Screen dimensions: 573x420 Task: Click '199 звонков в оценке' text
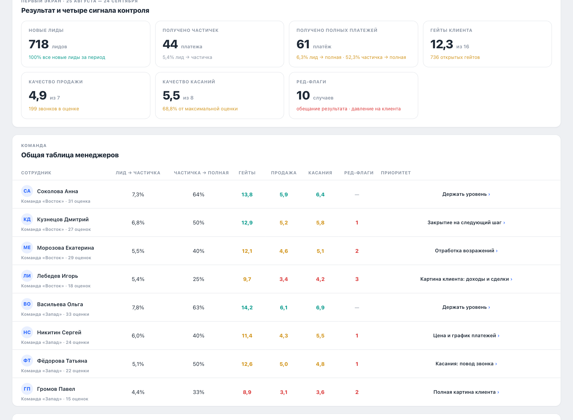[x=54, y=109]
